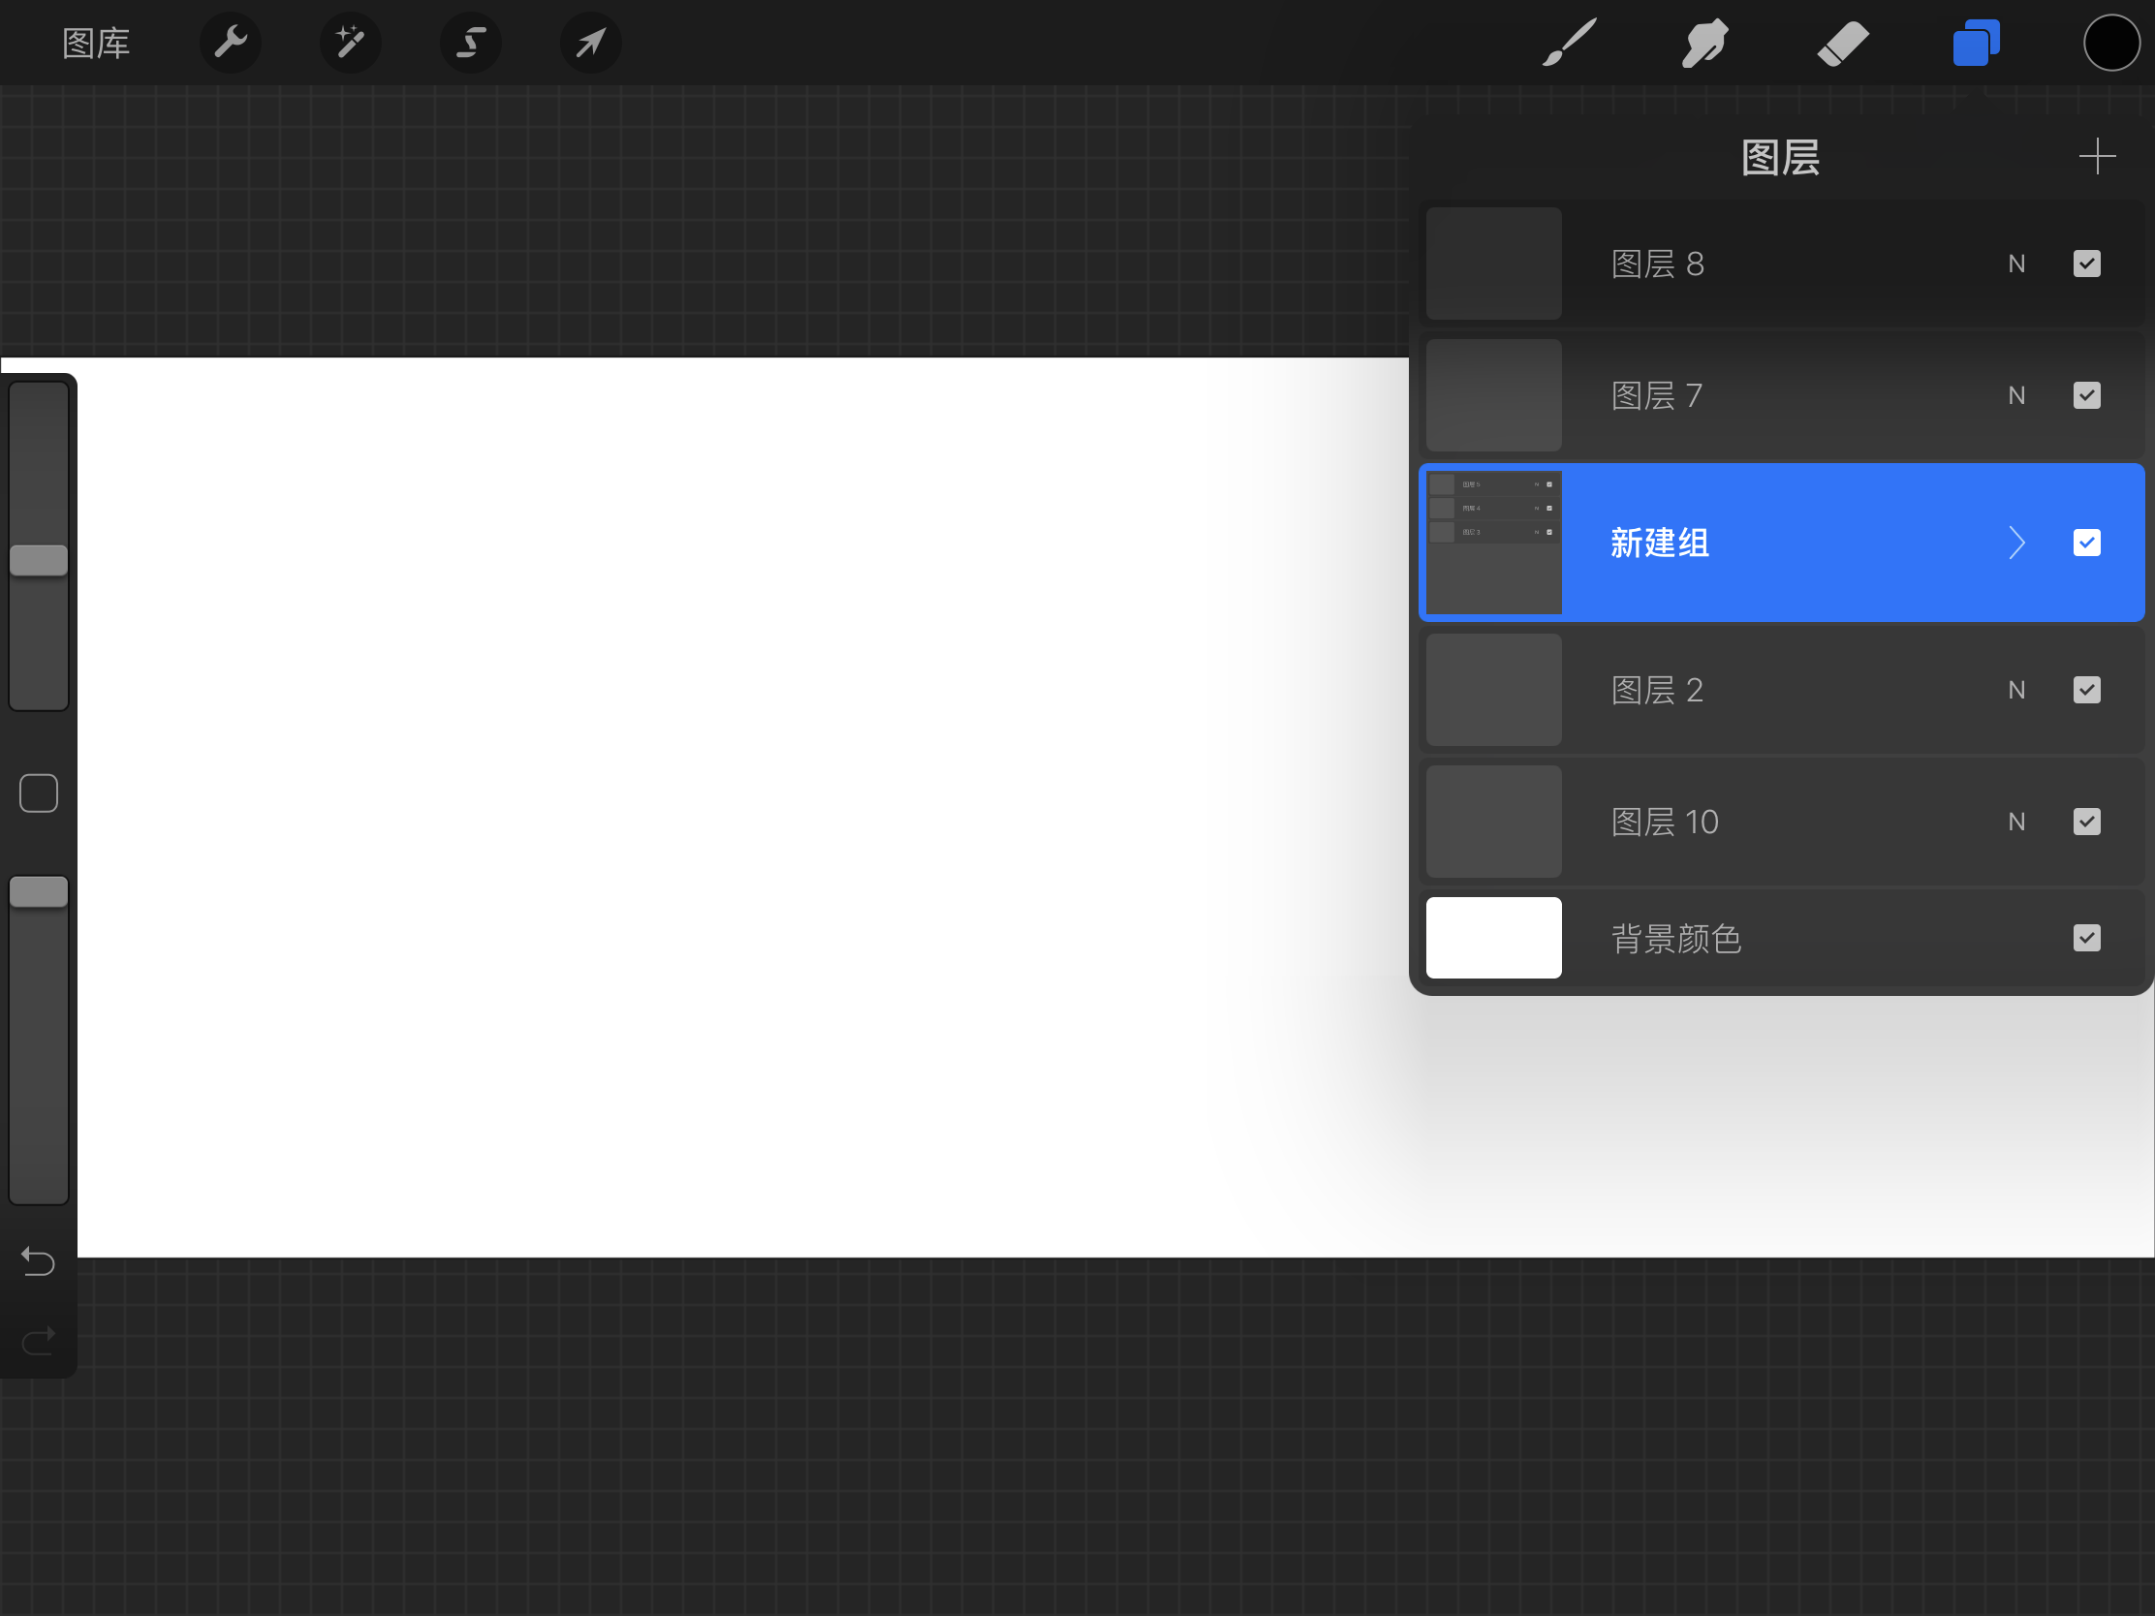Activate the Selection S tool
The width and height of the screenshot is (2155, 1616).
click(x=471, y=43)
